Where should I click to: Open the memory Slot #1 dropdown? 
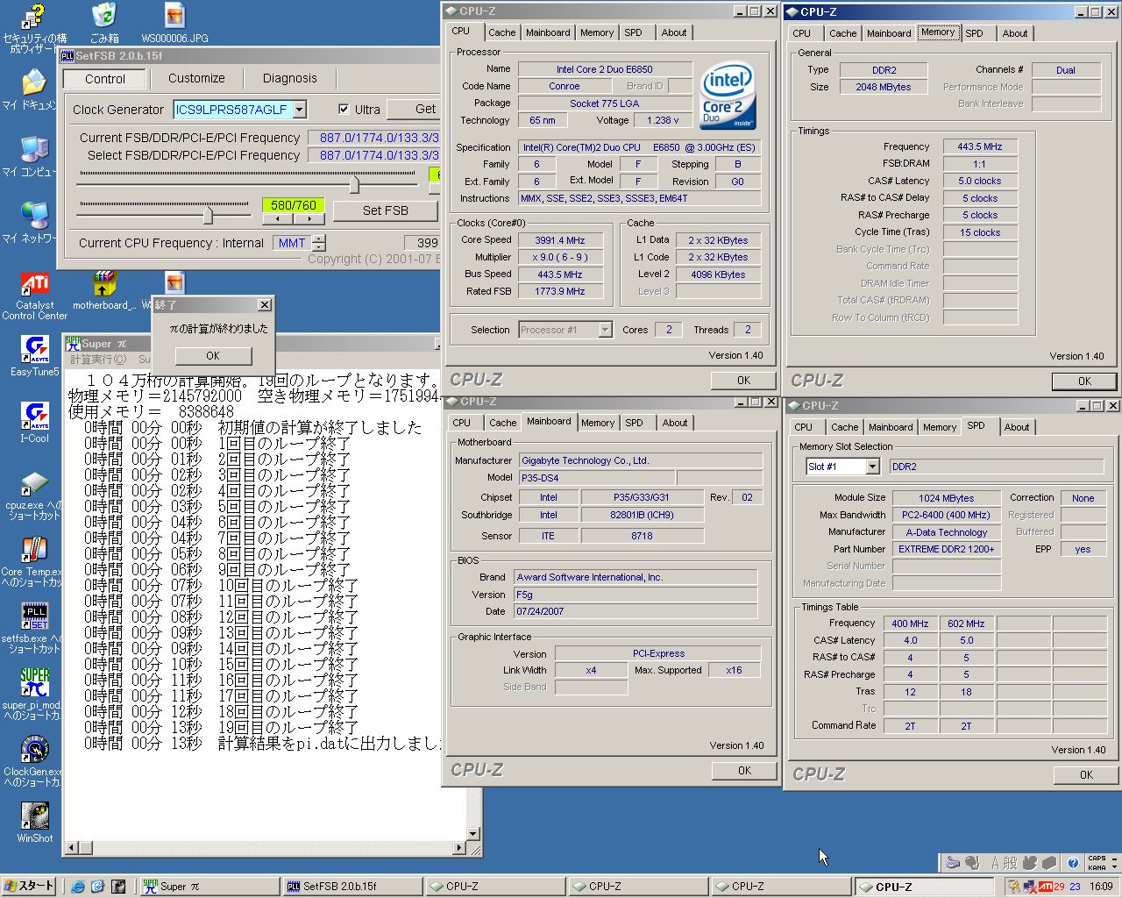[x=871, y=467]
